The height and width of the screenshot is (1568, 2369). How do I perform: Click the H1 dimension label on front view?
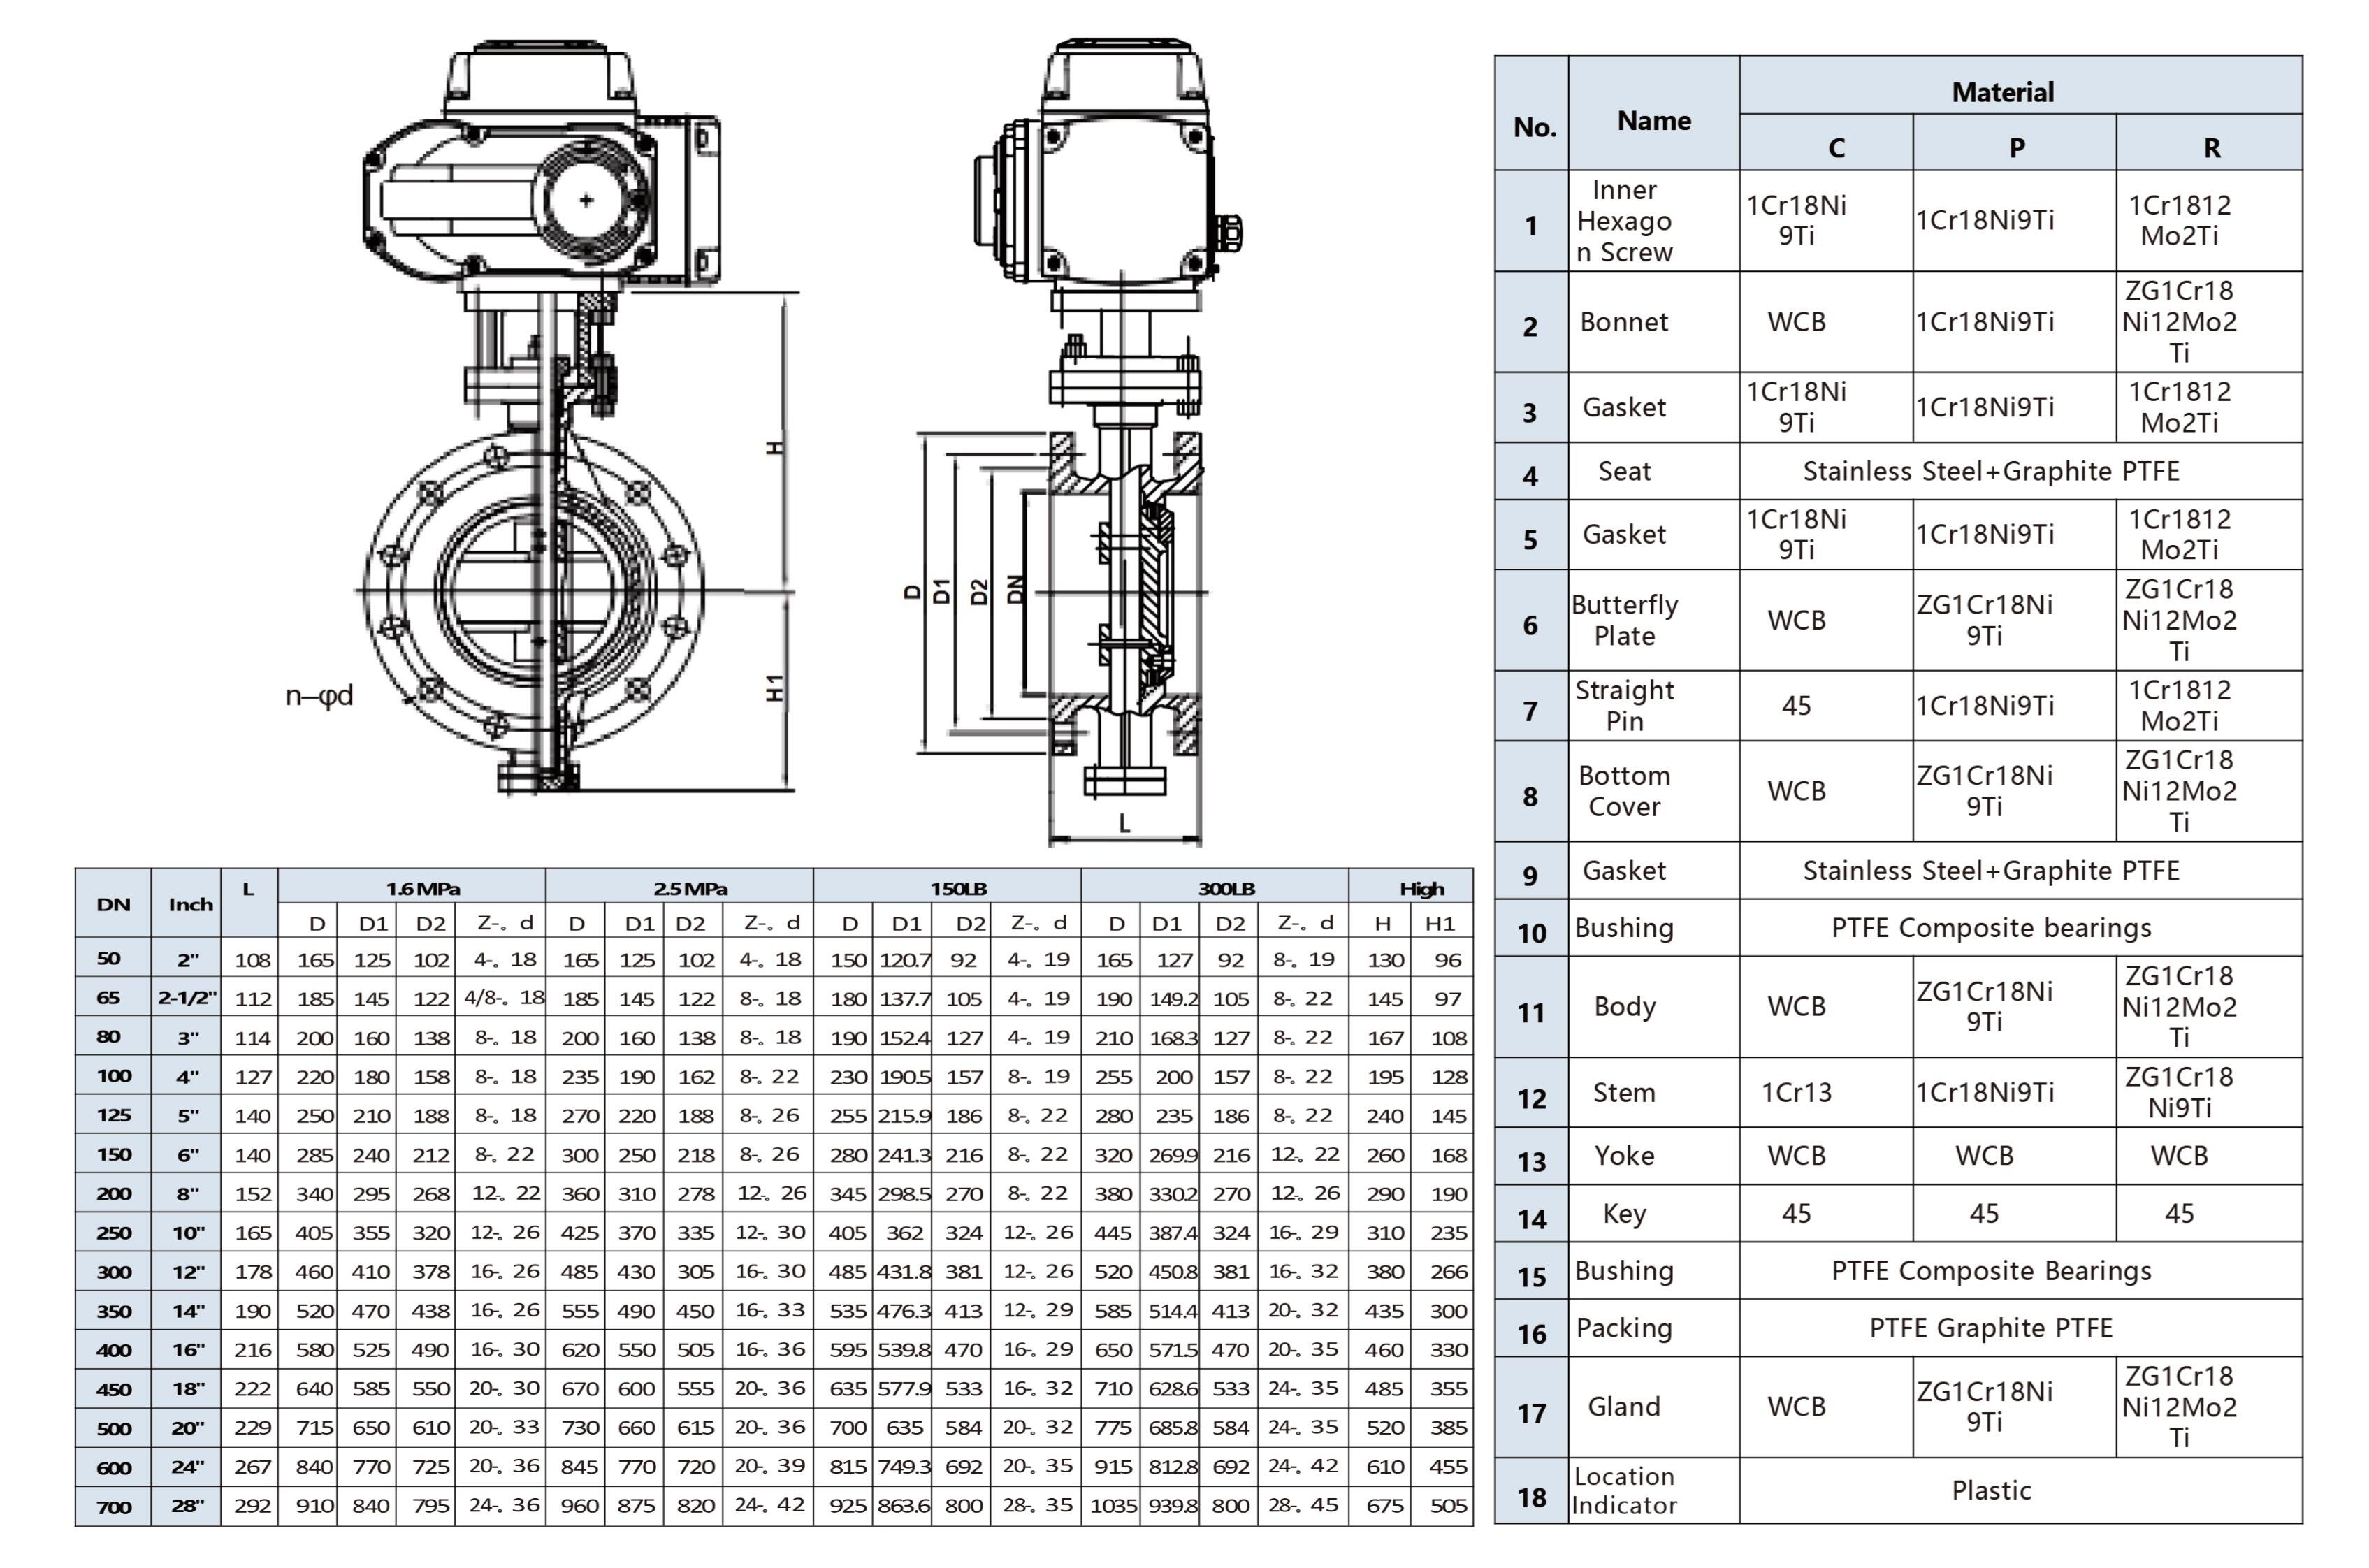[774, 688]
